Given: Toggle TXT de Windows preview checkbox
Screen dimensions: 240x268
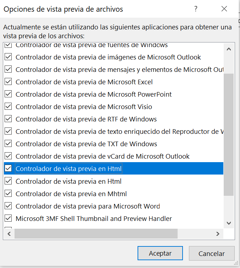Looking at the screenshot, I should tap(8, 144).
